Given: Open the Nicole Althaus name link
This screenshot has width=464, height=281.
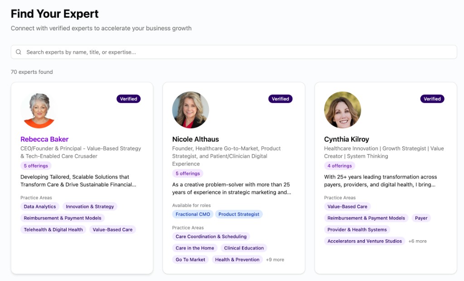Looking at the screenshot, I should click(x=195, y=139).
